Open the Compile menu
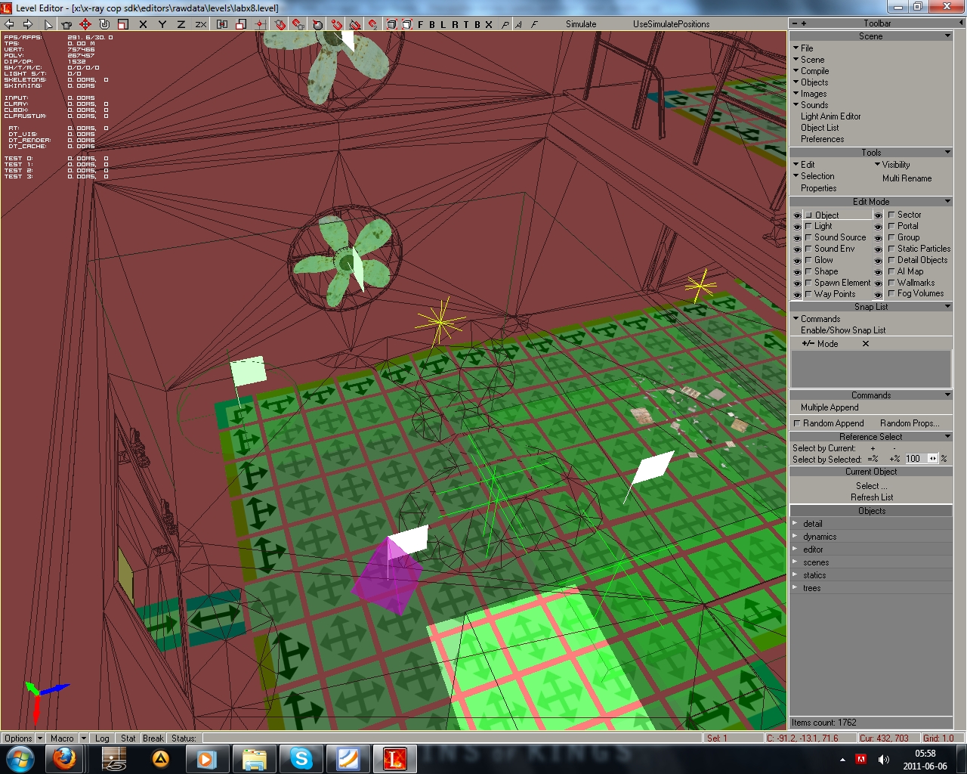The image size is (967, 774). (x=814, y=71)
